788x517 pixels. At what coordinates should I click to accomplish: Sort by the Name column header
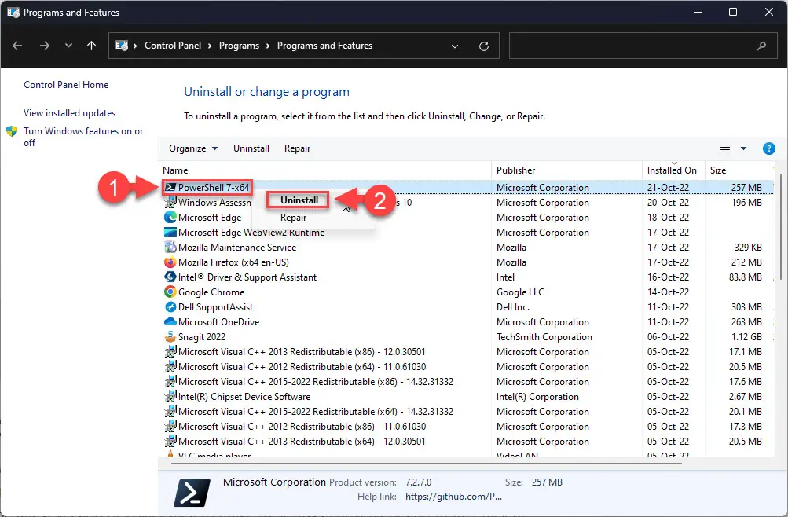click(x=175, y=170)
